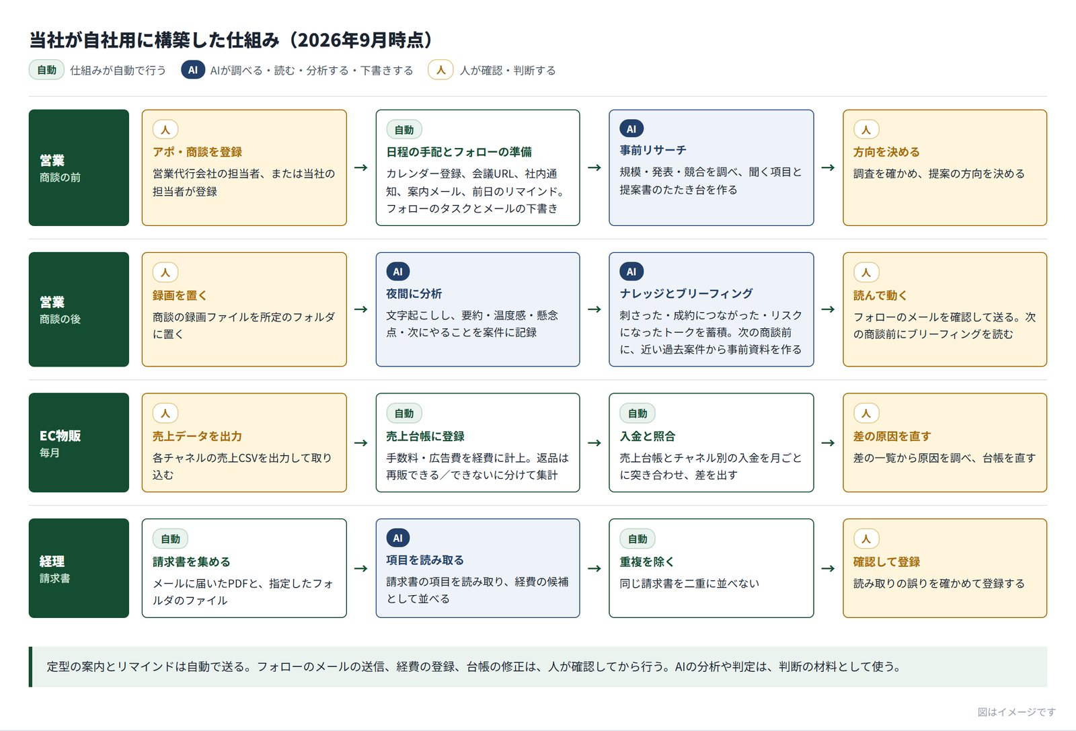Click the 自動 badge on 請求書を集める card
This screenshot has width=1076, height=731.
coord(171,539)
